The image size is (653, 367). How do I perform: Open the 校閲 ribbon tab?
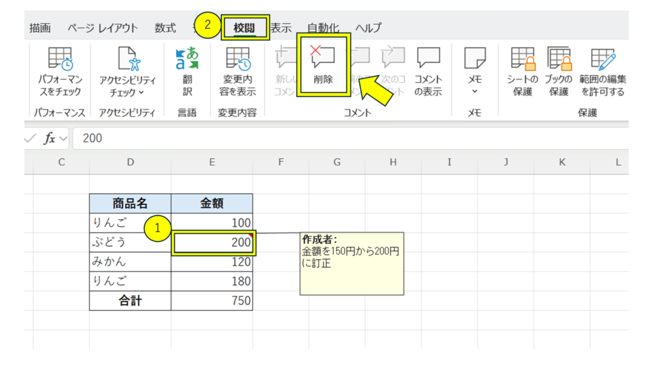pyautogui.click(x=245, y=28)
